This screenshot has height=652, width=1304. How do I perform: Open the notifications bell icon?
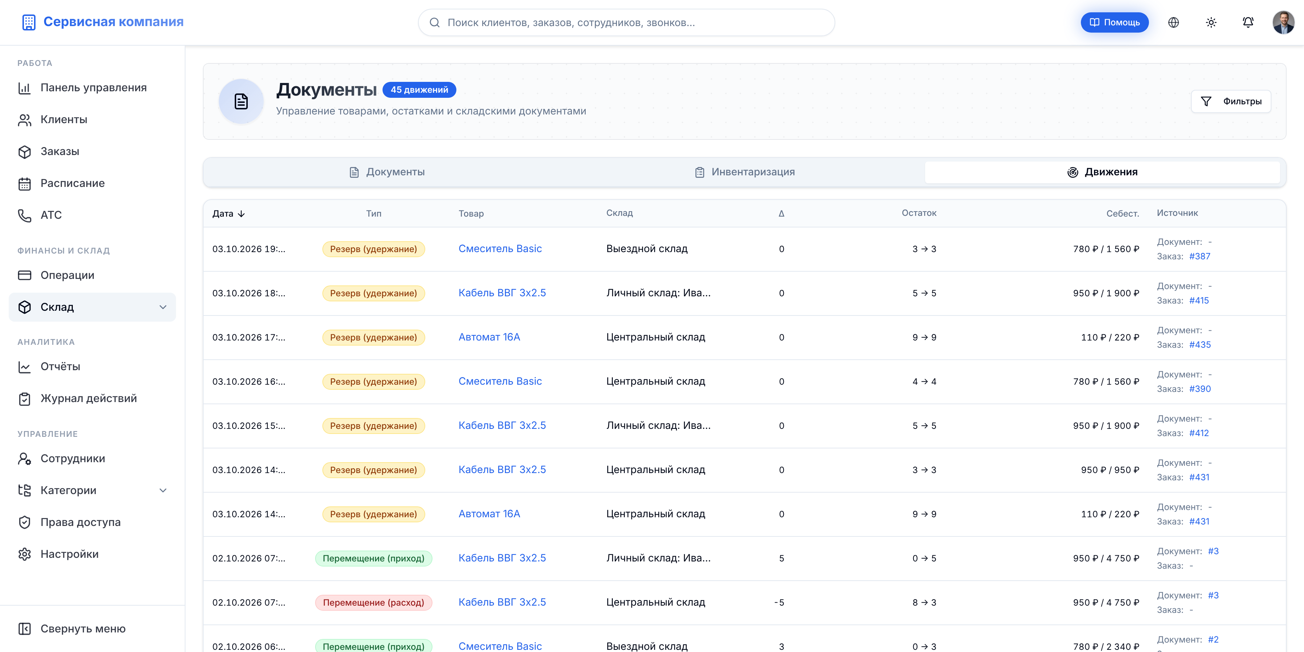point(1248,22)
